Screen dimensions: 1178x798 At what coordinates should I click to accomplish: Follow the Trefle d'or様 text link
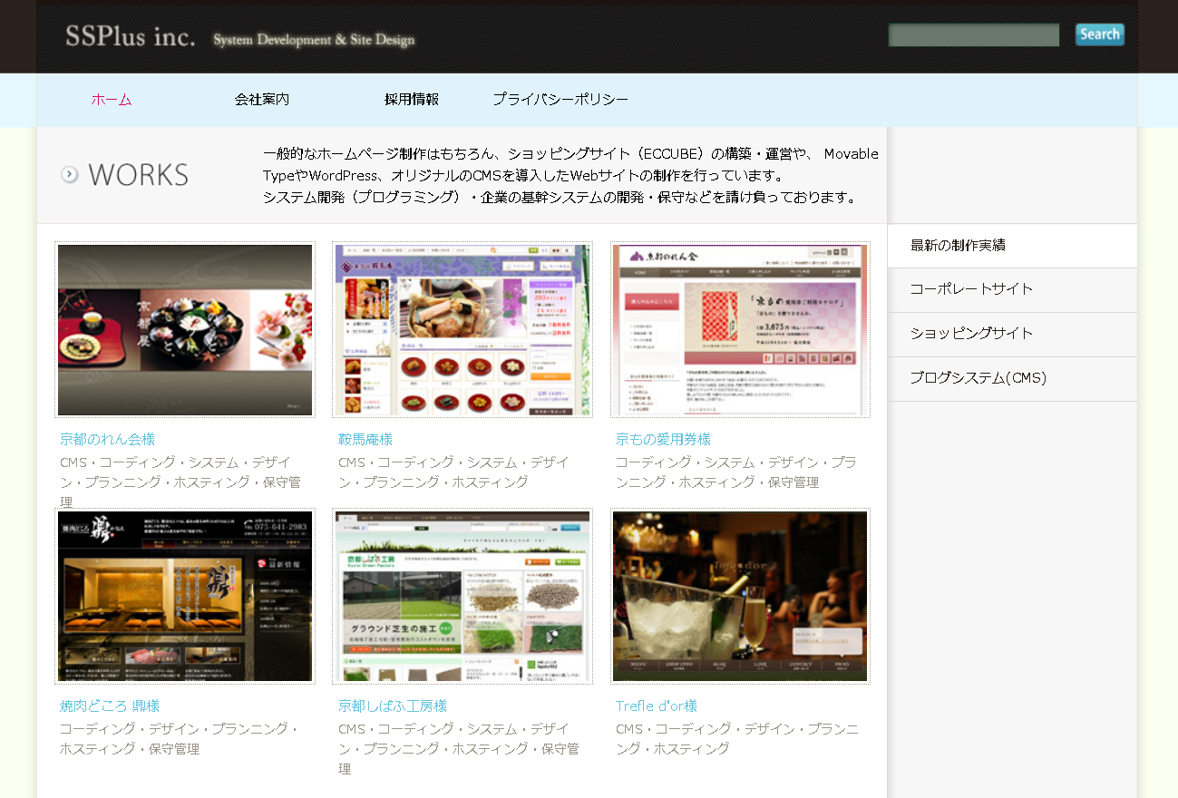[x=656, y=706]
